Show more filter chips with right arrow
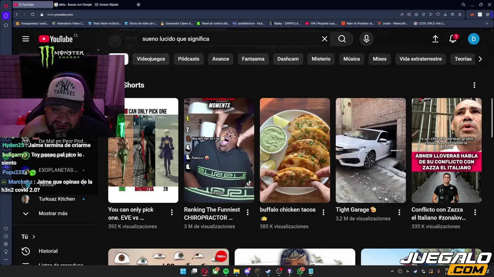 click(x=480, y=59)
